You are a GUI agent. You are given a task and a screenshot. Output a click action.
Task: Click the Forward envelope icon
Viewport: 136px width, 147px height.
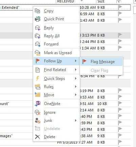tap(38, 44)
